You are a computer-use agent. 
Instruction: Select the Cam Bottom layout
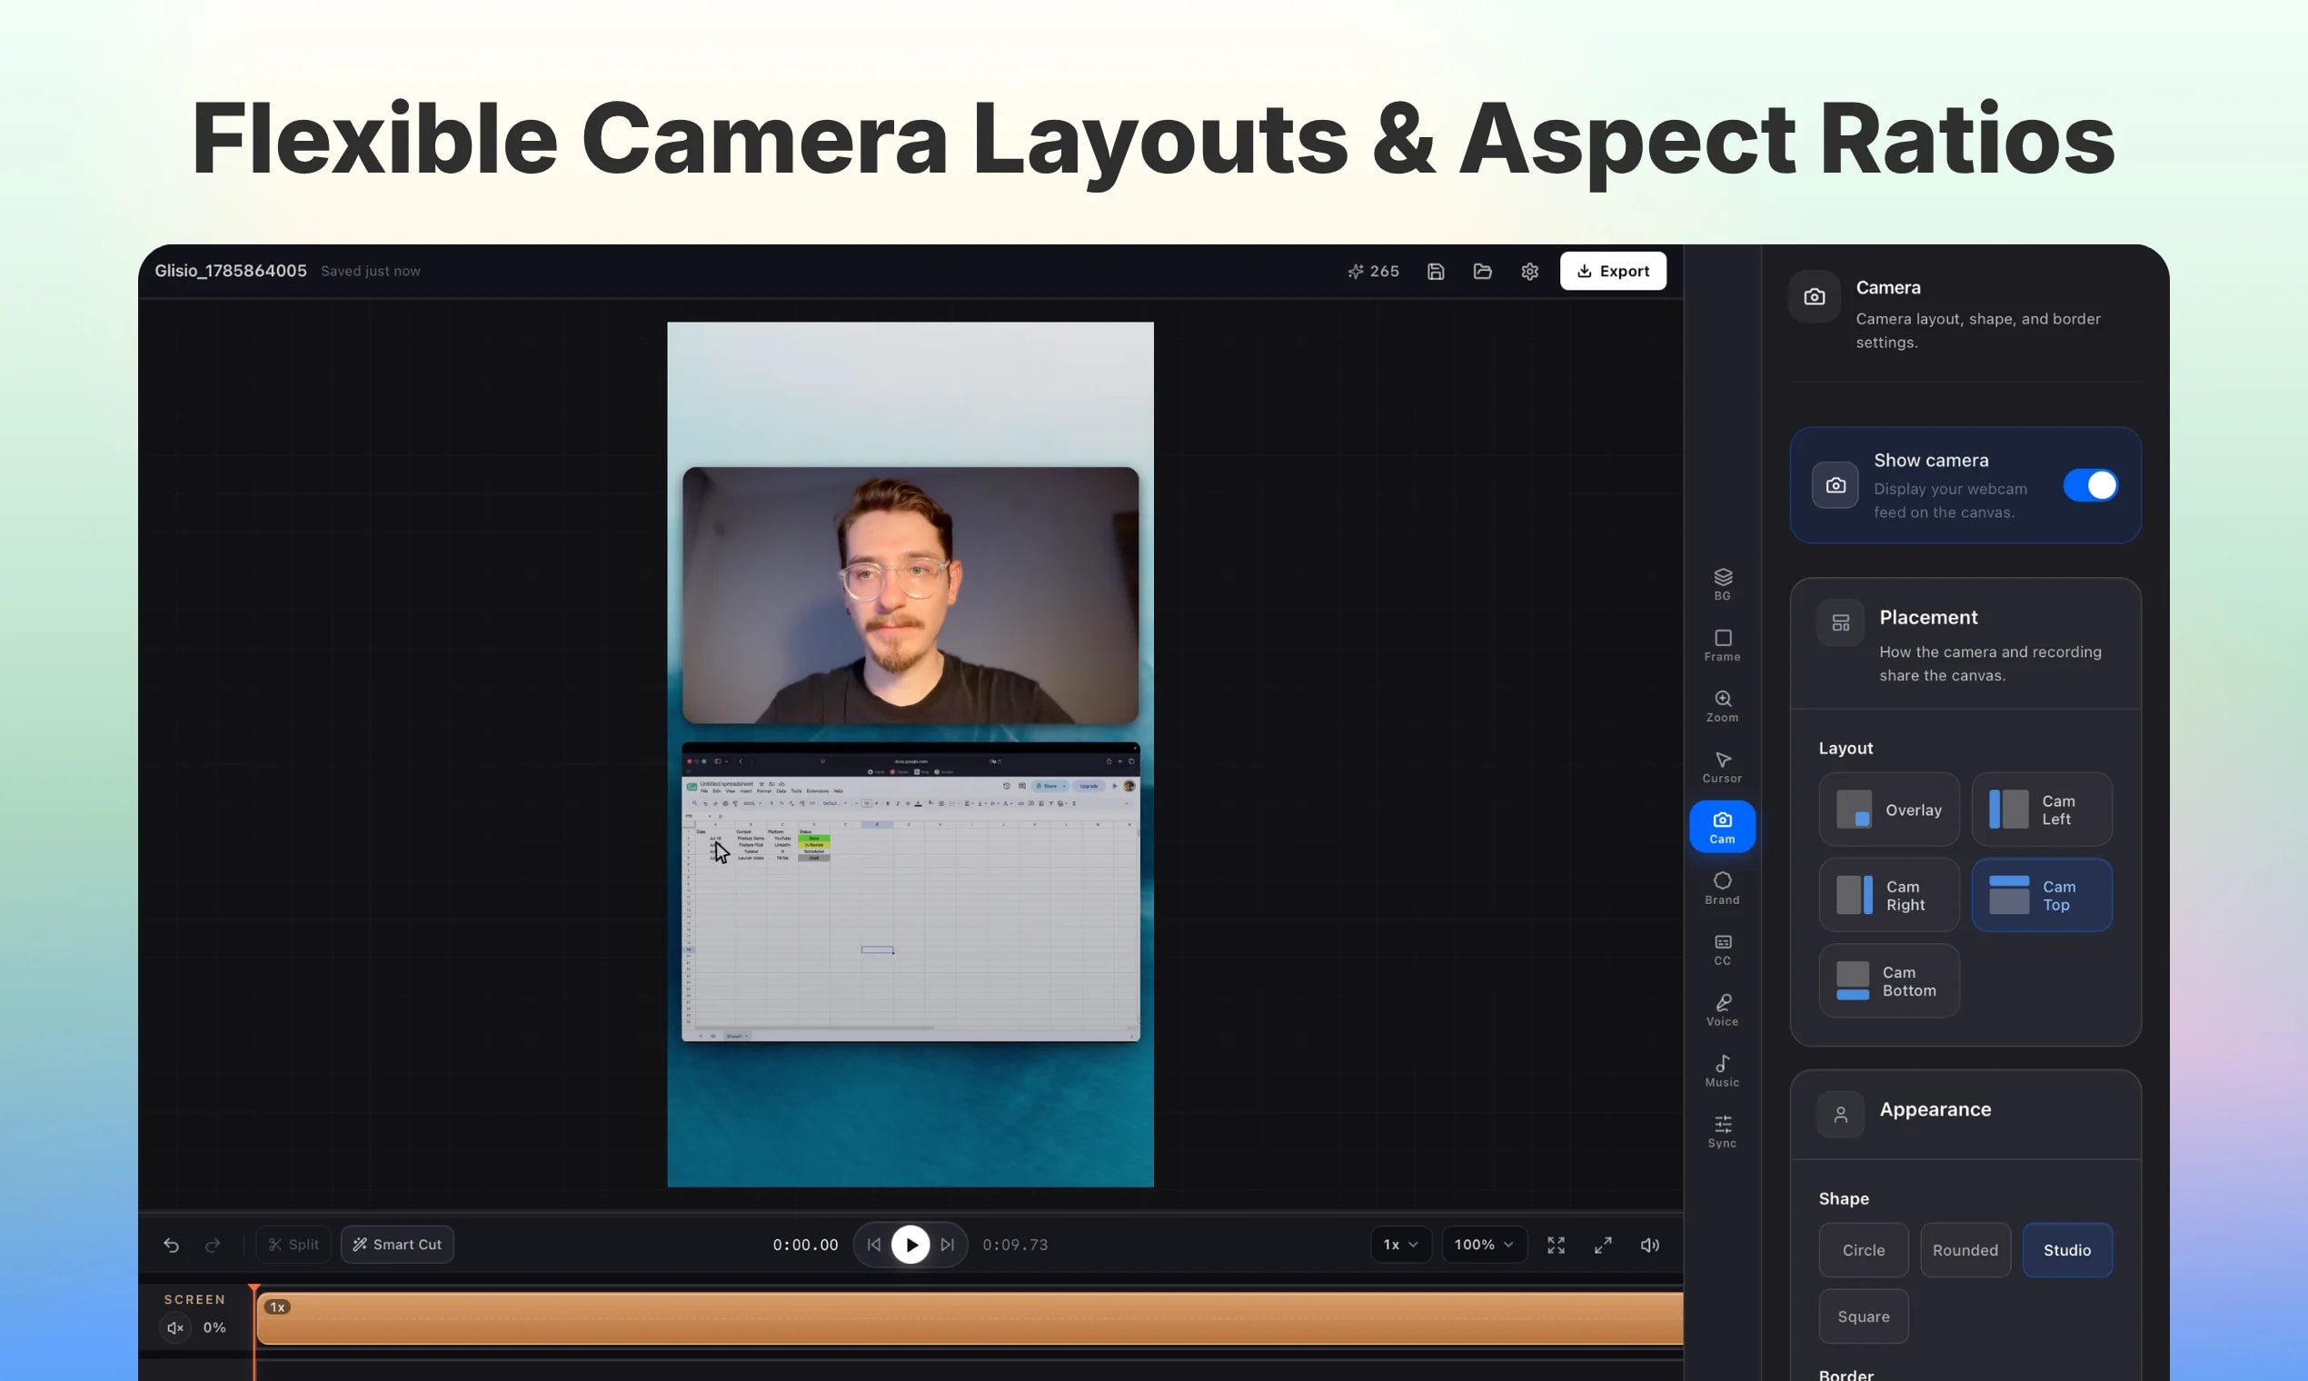(x=1888, y=980)
